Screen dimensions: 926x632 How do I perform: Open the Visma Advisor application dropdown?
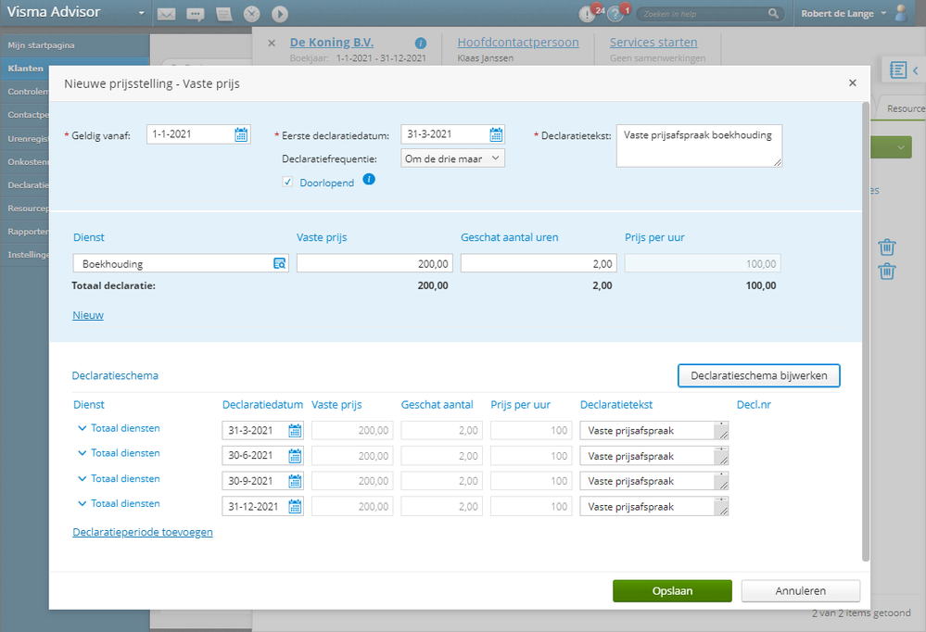(141, 13)
